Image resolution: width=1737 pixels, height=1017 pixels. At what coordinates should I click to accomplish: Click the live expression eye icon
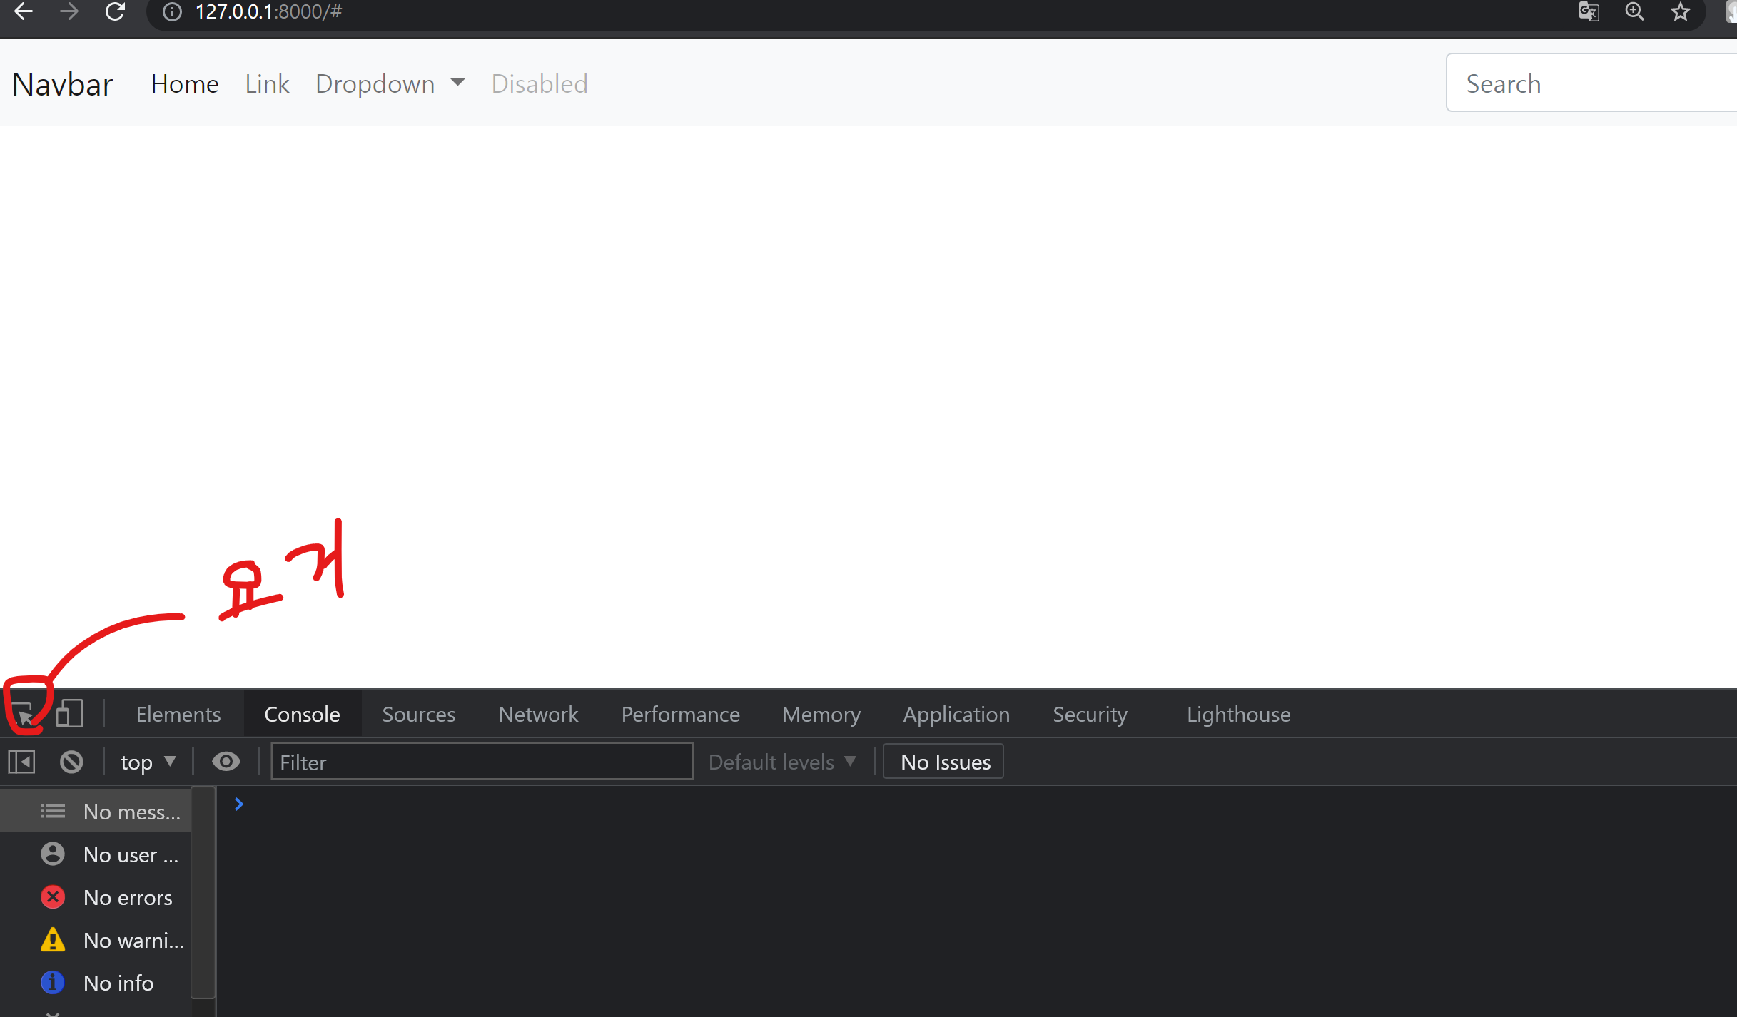pos(226,762)
